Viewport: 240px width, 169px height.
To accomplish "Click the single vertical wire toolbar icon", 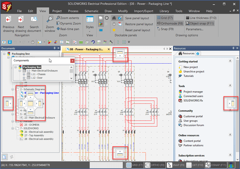I will click(118, 42).
